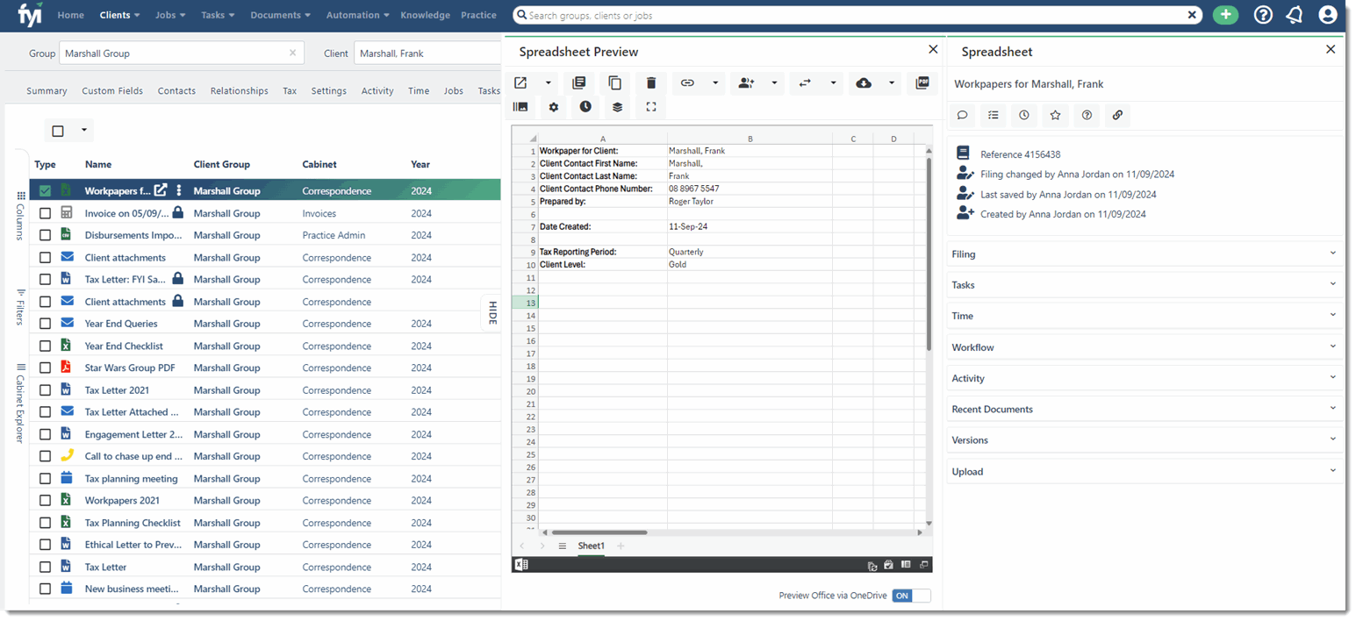Copy document link via chain icon in Spreadsheet panel
Screen dimensions: 1356x621
click(x=1117, y=115)
